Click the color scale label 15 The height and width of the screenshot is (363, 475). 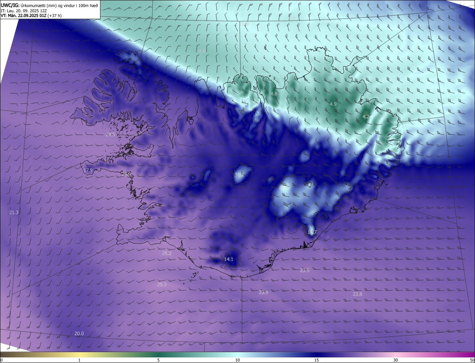[317, 360]
